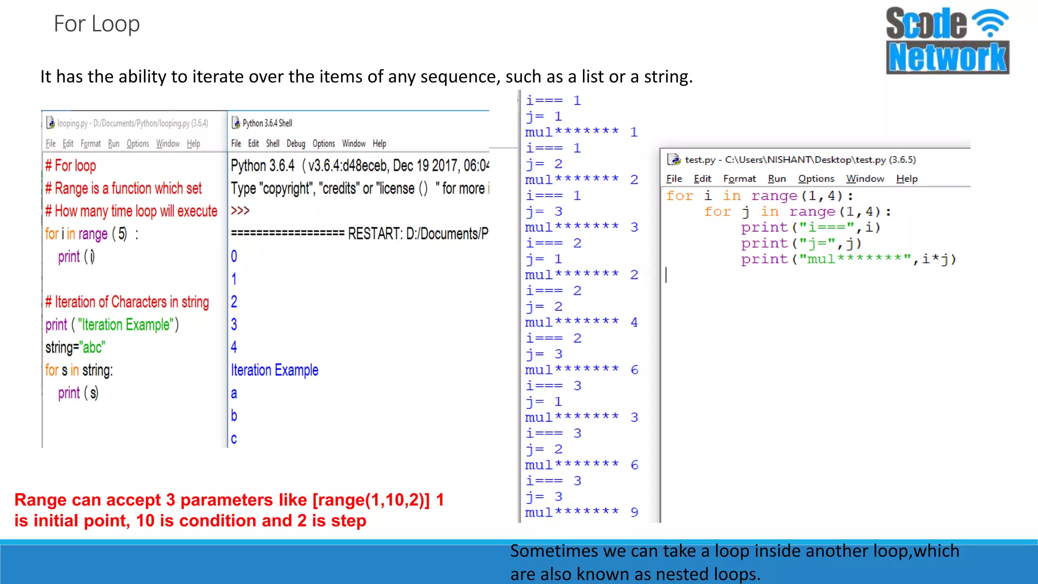Screen dimensions: 1038x584
Task: Click the 'for i in range (5) :' line
Action: 92,234
